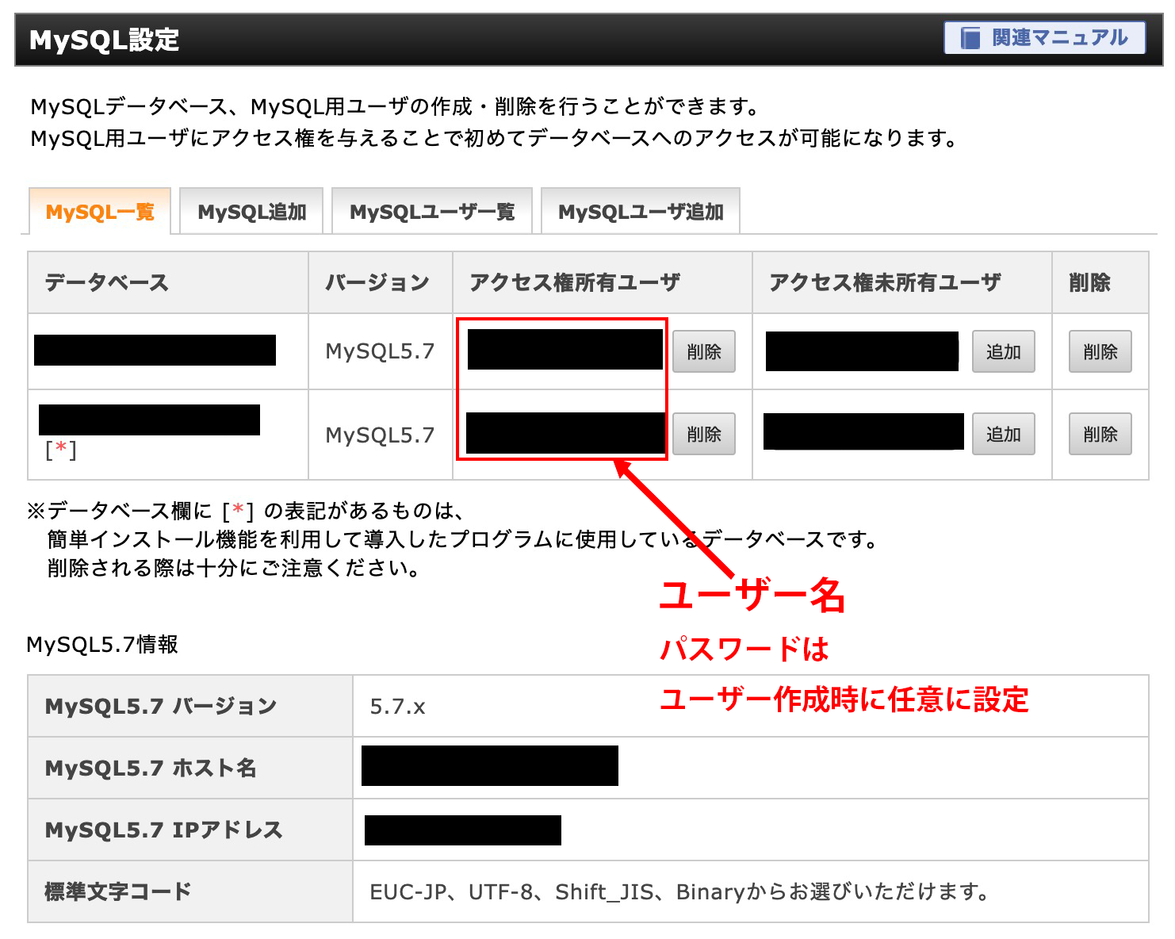Click 削除 beside the second row's access user

(703, 434)
